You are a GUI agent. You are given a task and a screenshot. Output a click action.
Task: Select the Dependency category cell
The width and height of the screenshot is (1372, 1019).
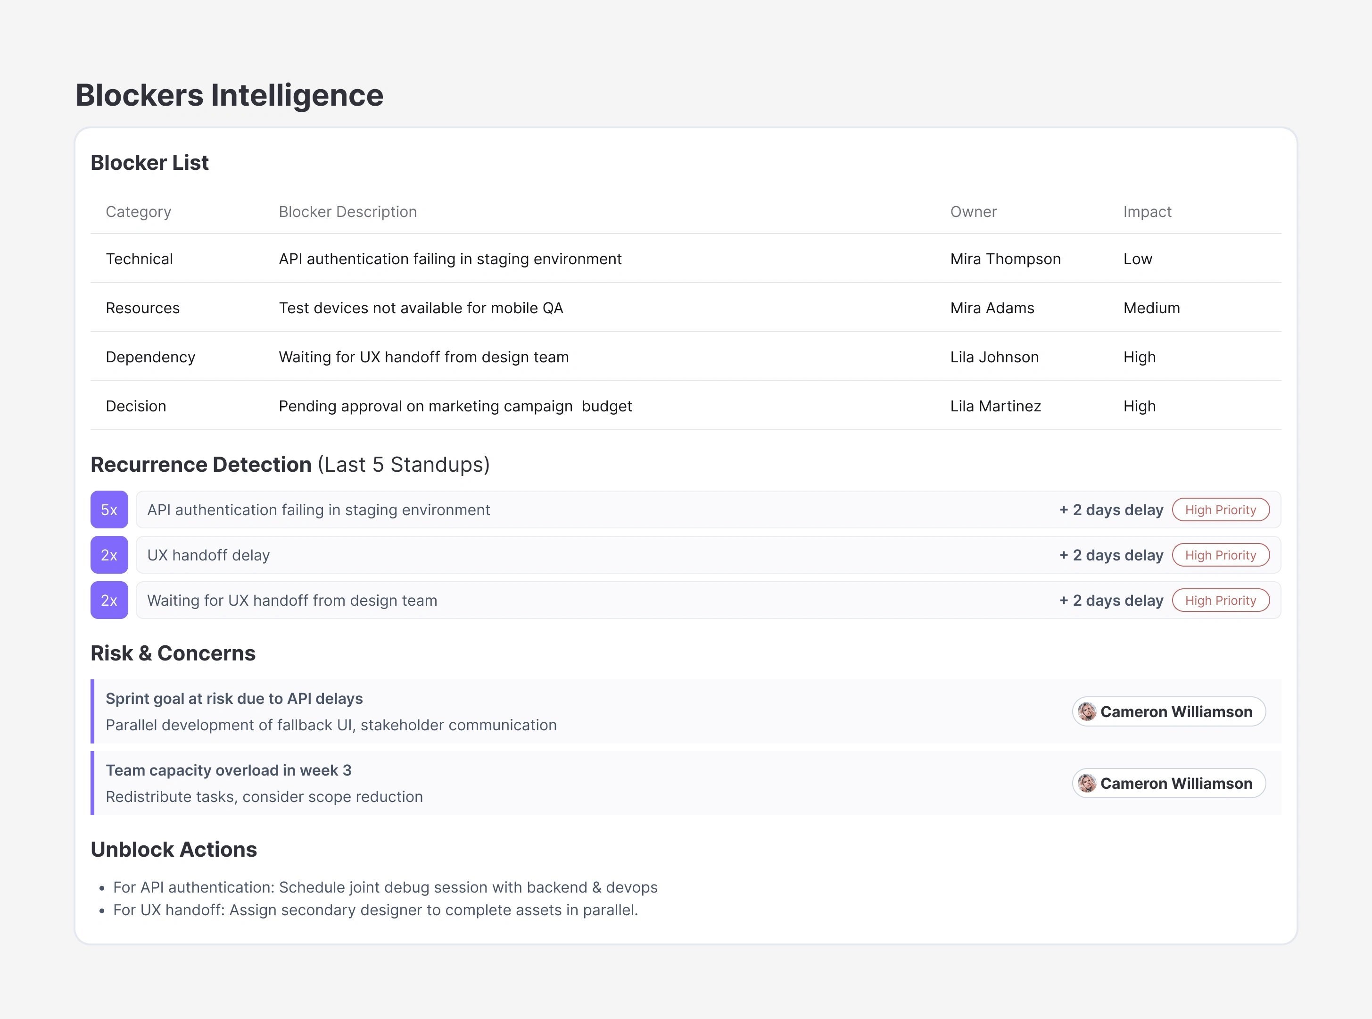(x=150, y=357)
